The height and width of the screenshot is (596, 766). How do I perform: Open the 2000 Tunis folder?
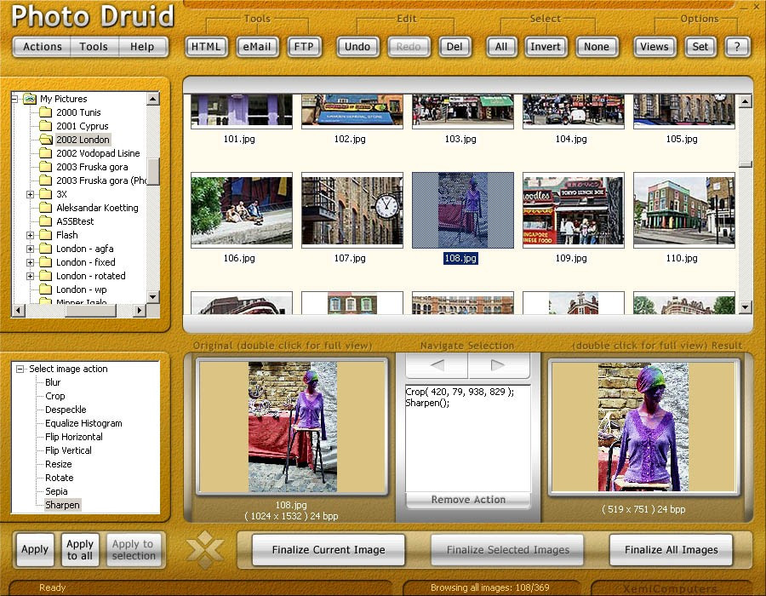(78, 112)
